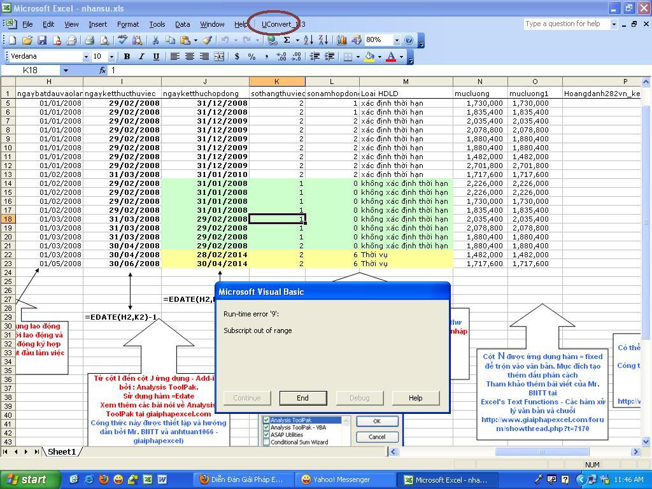Align text right in the formatting toolbar
Screen dimensions: 652x489
[x=204, y=57]
